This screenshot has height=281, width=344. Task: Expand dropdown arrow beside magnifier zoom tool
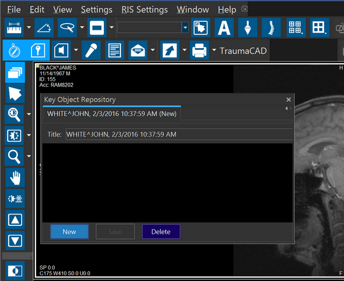coord(29,115)
